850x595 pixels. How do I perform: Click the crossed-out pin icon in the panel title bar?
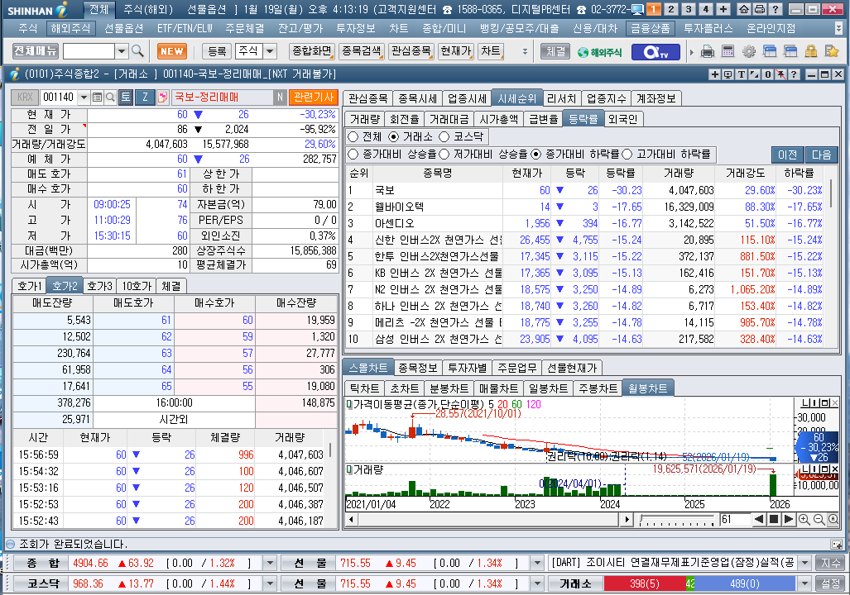click(x=780, y=74)
